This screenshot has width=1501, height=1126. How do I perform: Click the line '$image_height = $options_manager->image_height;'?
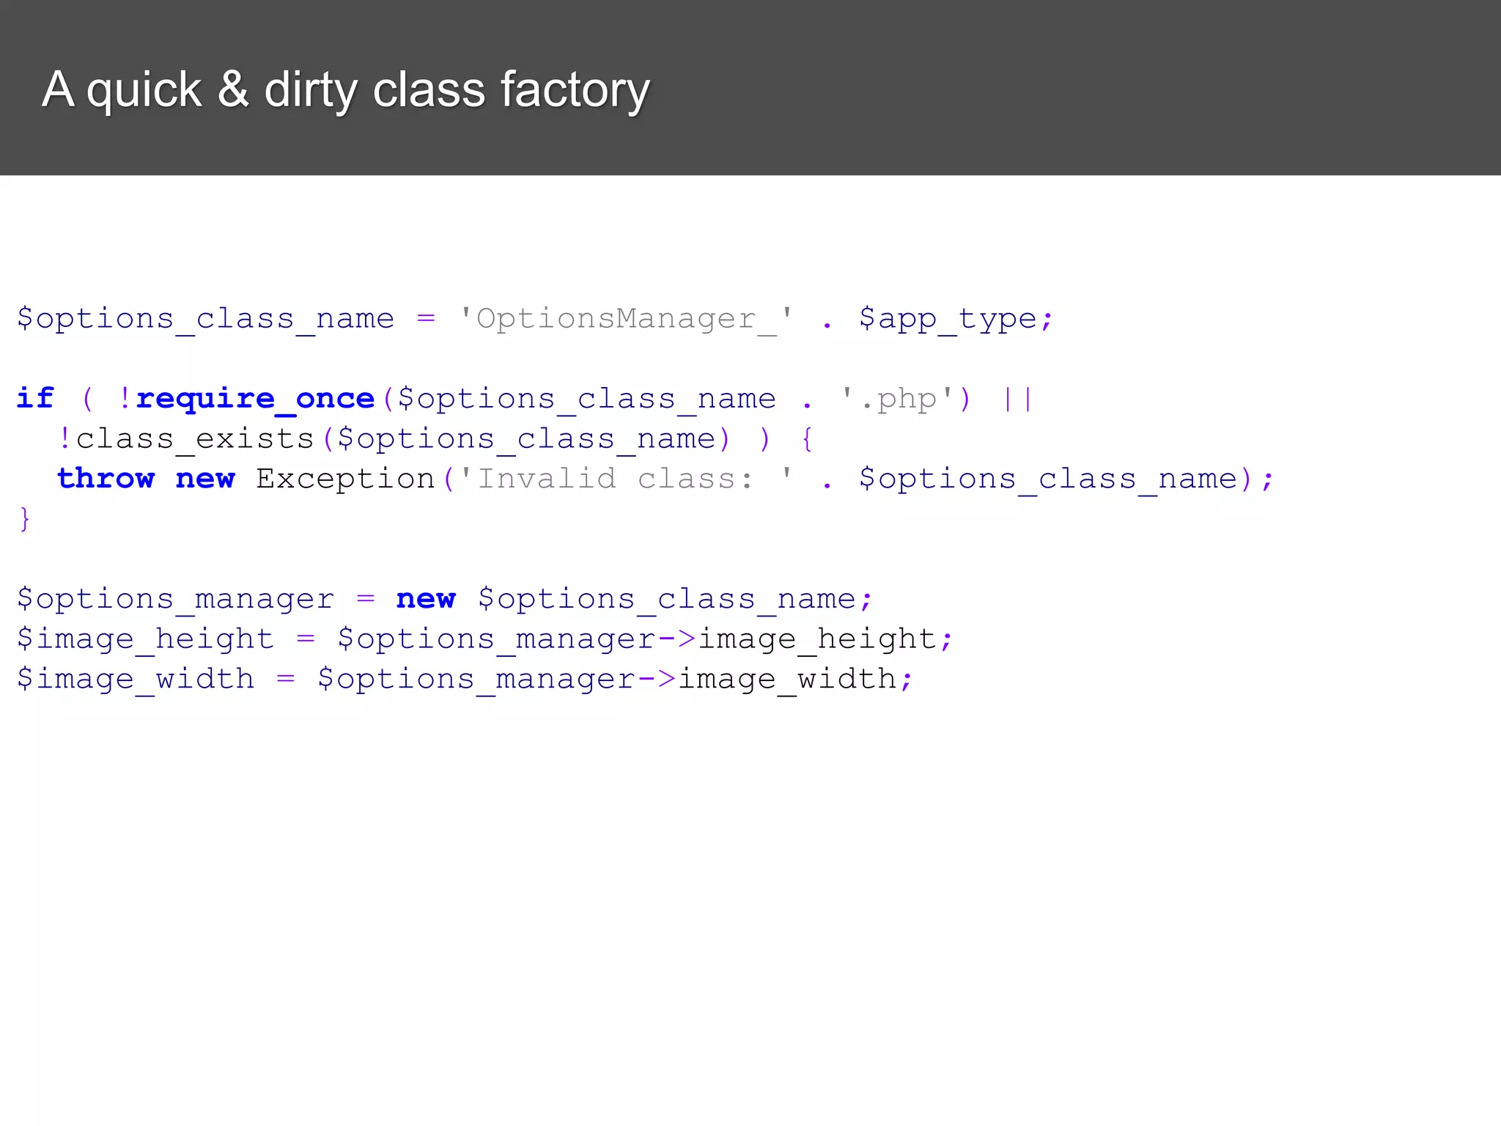[484, 639]
